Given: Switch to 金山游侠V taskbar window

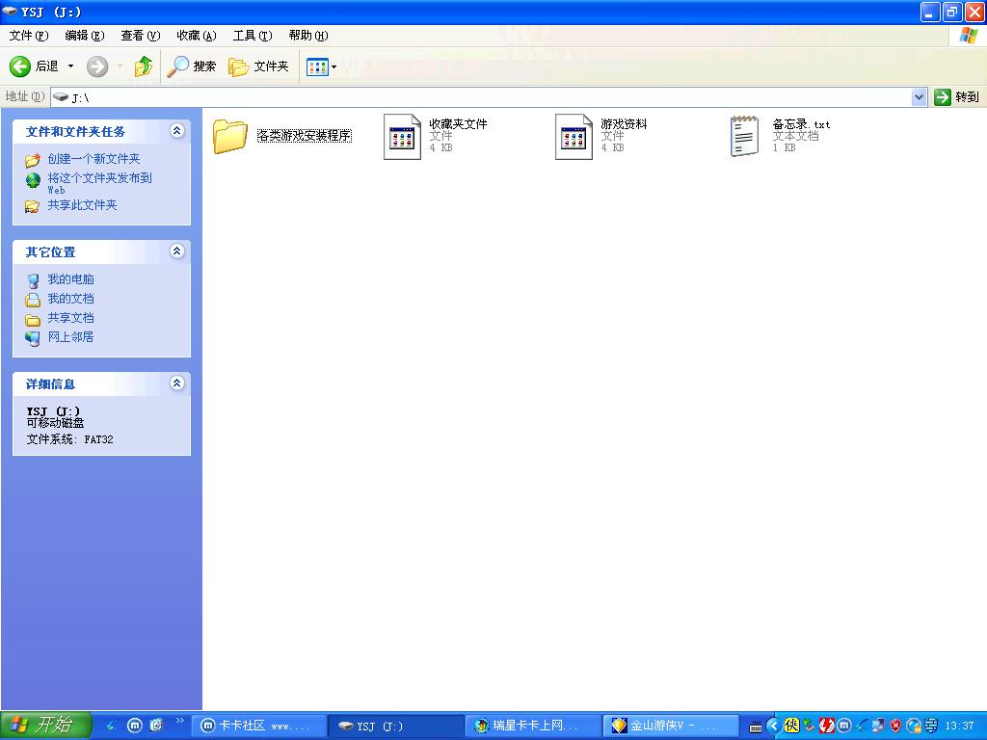Looking at the screenshot, I should pos(671,726).
